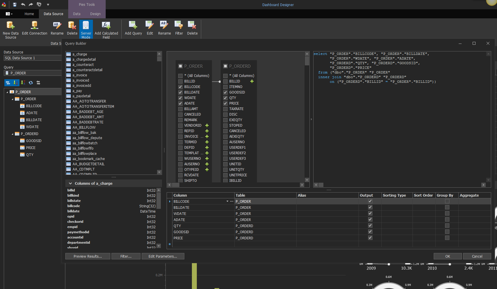497x289 pixels.
Task: Click plus icon beside DEPID column
Action: pyautogui.click(x=207, y=148)
